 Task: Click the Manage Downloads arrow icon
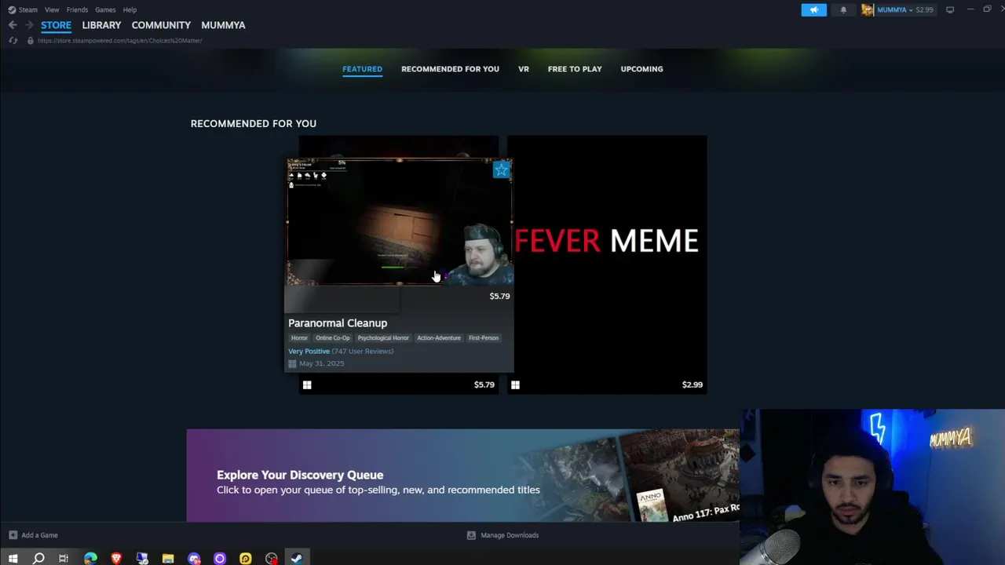(x=471, y=535)
